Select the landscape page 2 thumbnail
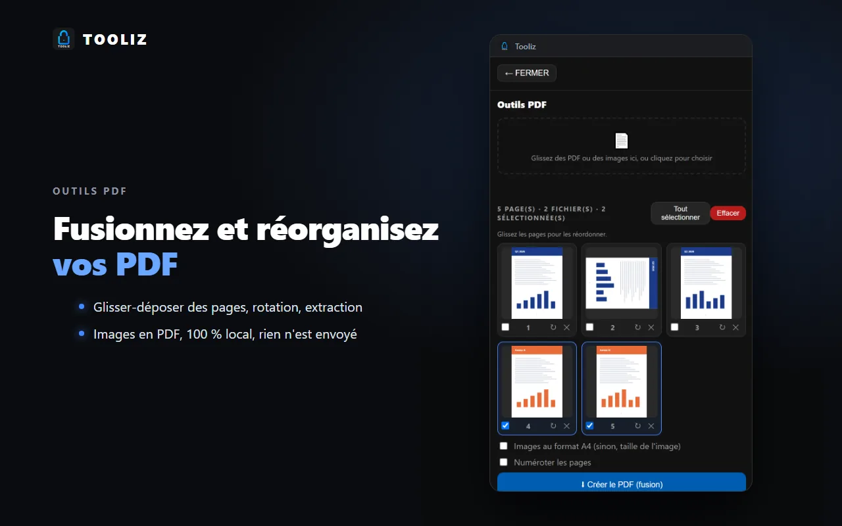The width and height of the screenshot is (842, 526). (x=622, y=283)
